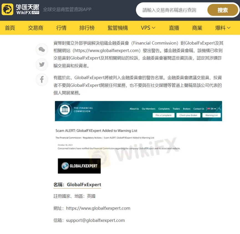Click the 註冊國家、地區: 英國 line

click(x=74, y=196)
